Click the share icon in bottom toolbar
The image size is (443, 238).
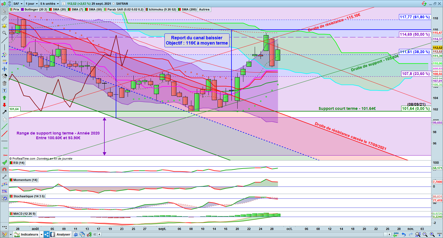pyautogui.click(x=47, y=234)
